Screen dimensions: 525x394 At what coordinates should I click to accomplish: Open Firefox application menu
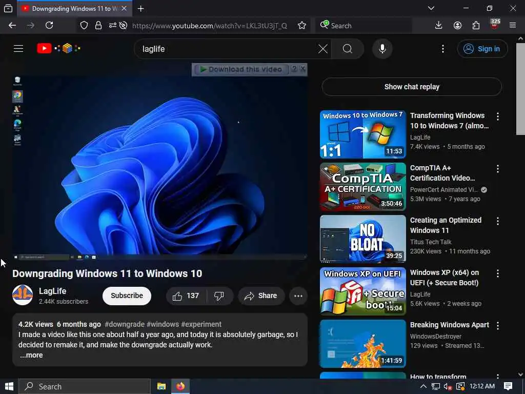coord(513,26)
